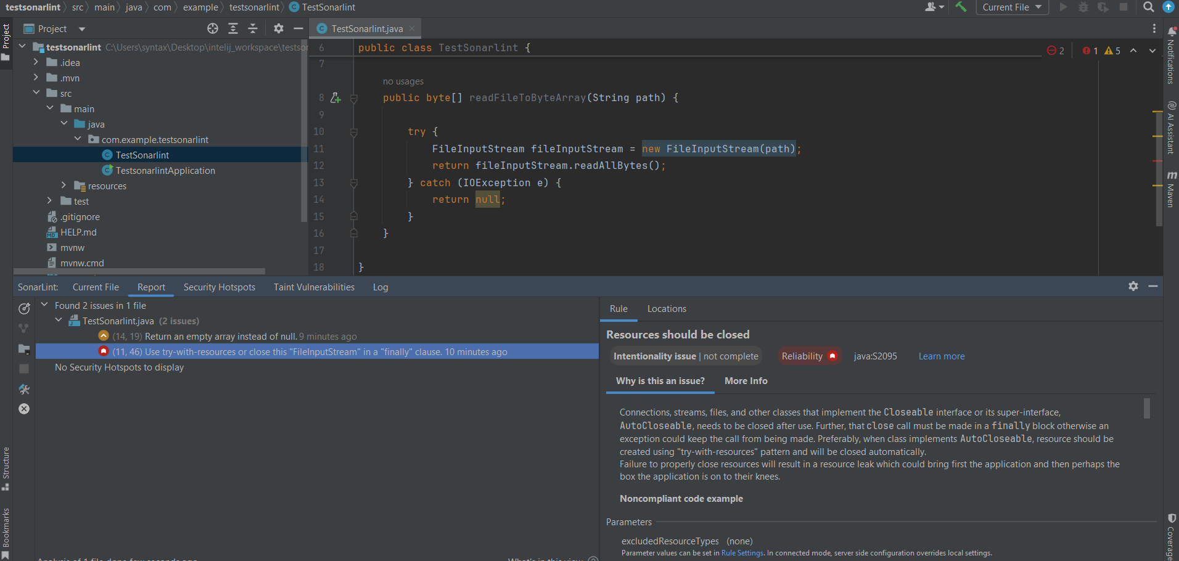
Task: Open the user account icon menu
Action: (x=934, y=7)
